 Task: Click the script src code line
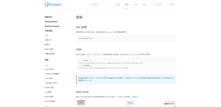[103, 68]
